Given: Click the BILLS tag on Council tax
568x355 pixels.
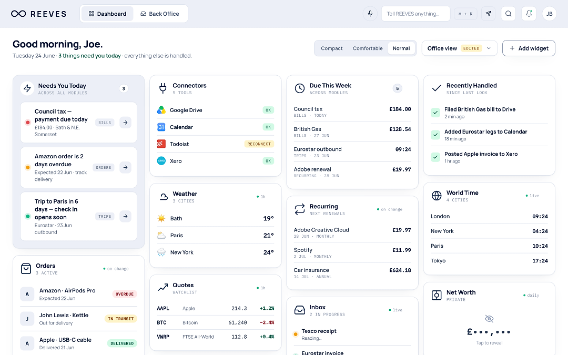Looking at the screenshot, I should click(x=105, y=123).
